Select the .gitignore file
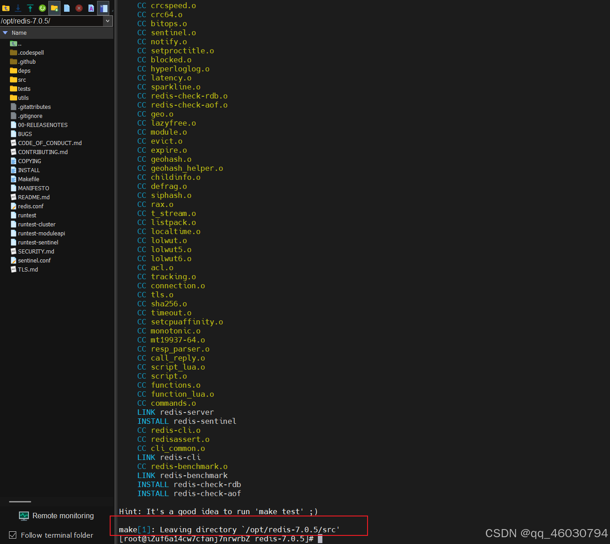The image size is (610, 544). [x=26, y=116]
